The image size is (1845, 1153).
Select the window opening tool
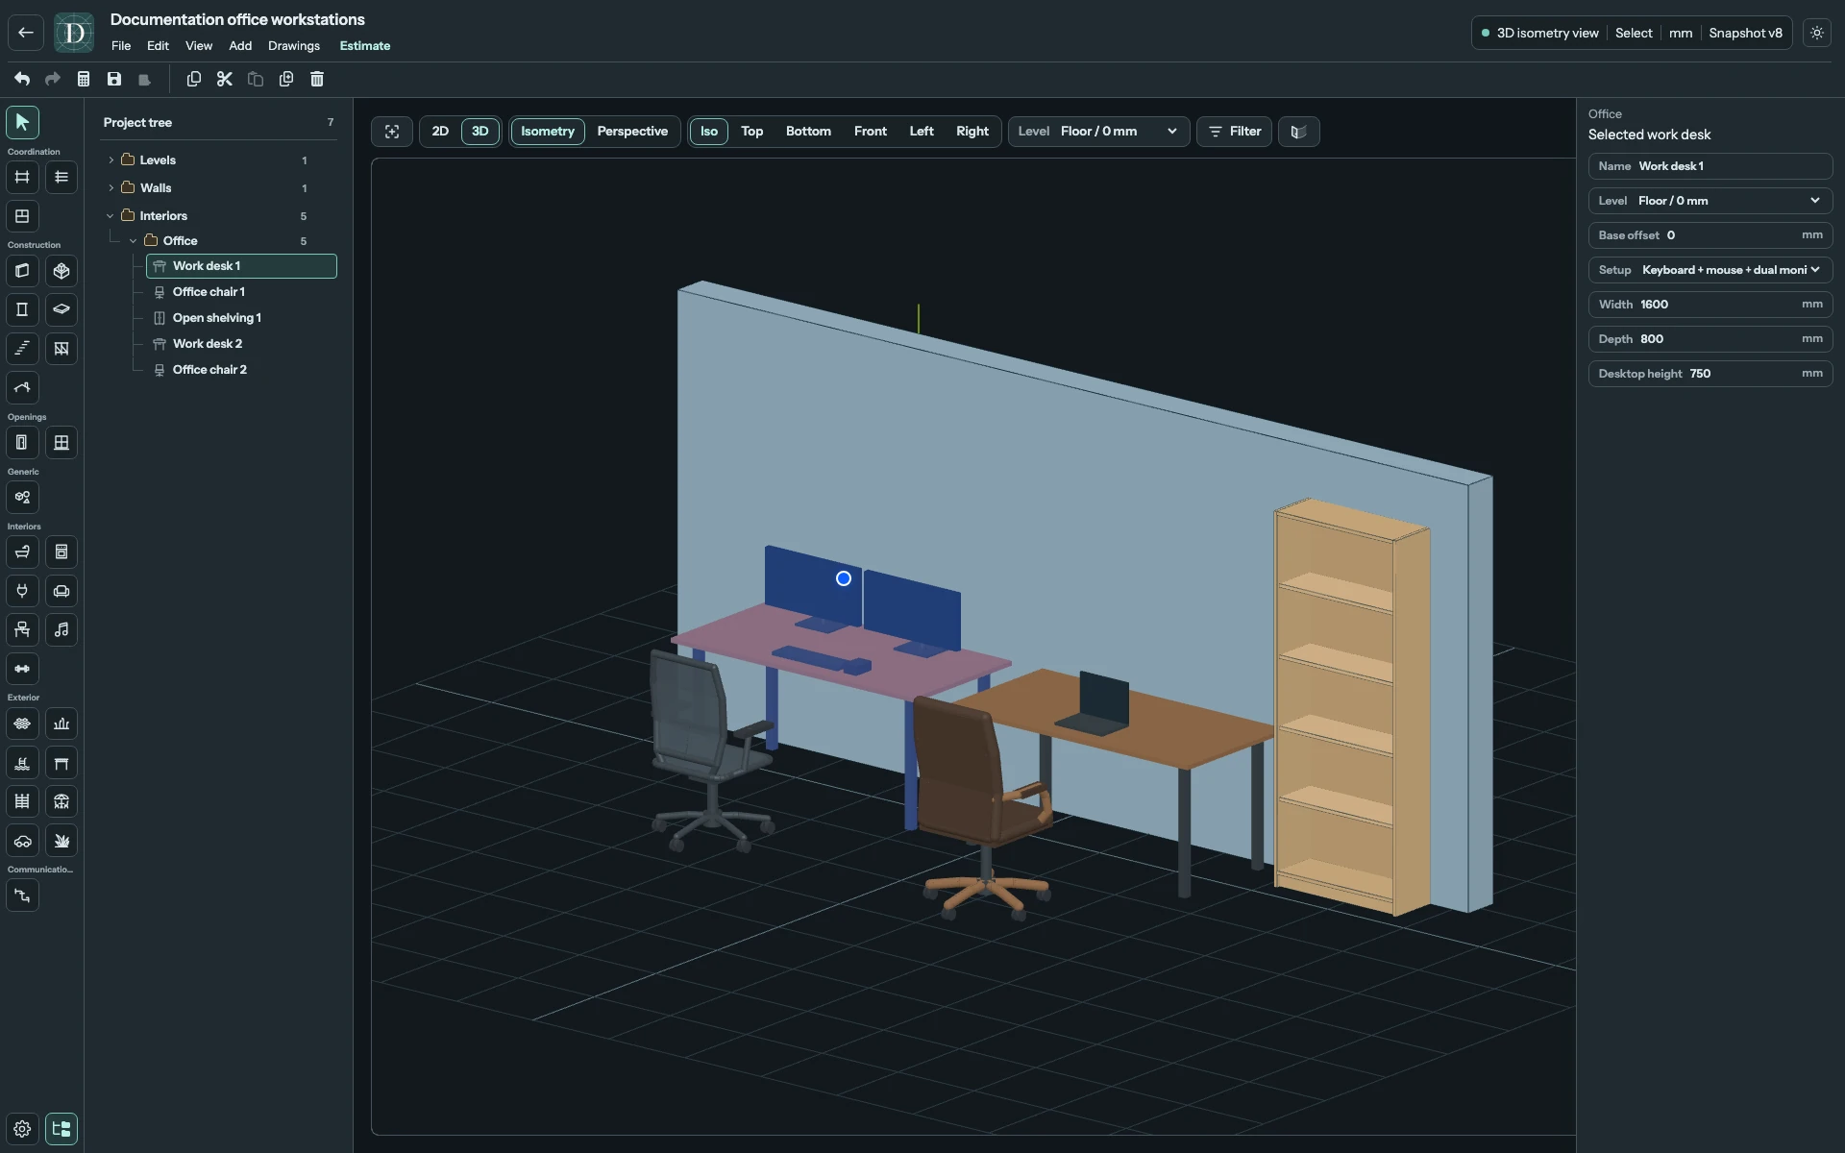click(x=61, y=443)
